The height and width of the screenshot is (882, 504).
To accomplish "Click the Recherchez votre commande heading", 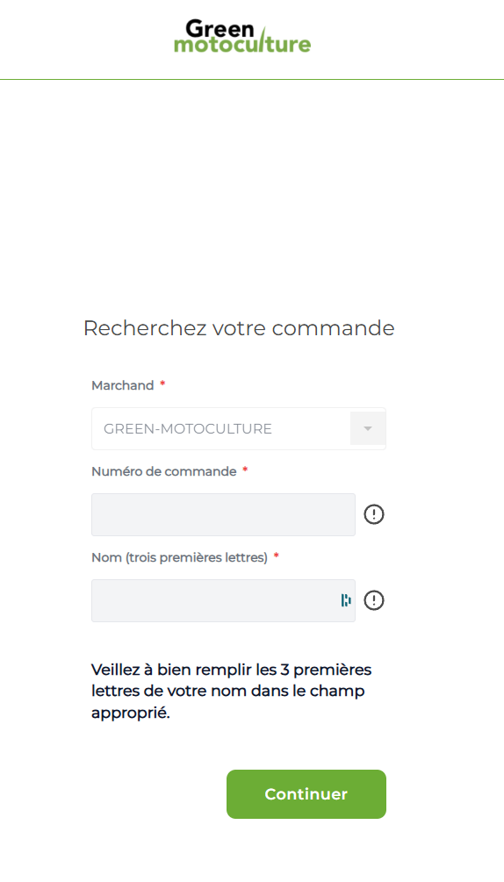I will click(x=239, y=328).
